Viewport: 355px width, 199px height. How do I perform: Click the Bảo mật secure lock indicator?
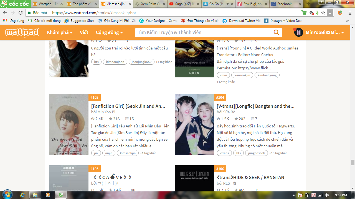(x=38, y=13)
